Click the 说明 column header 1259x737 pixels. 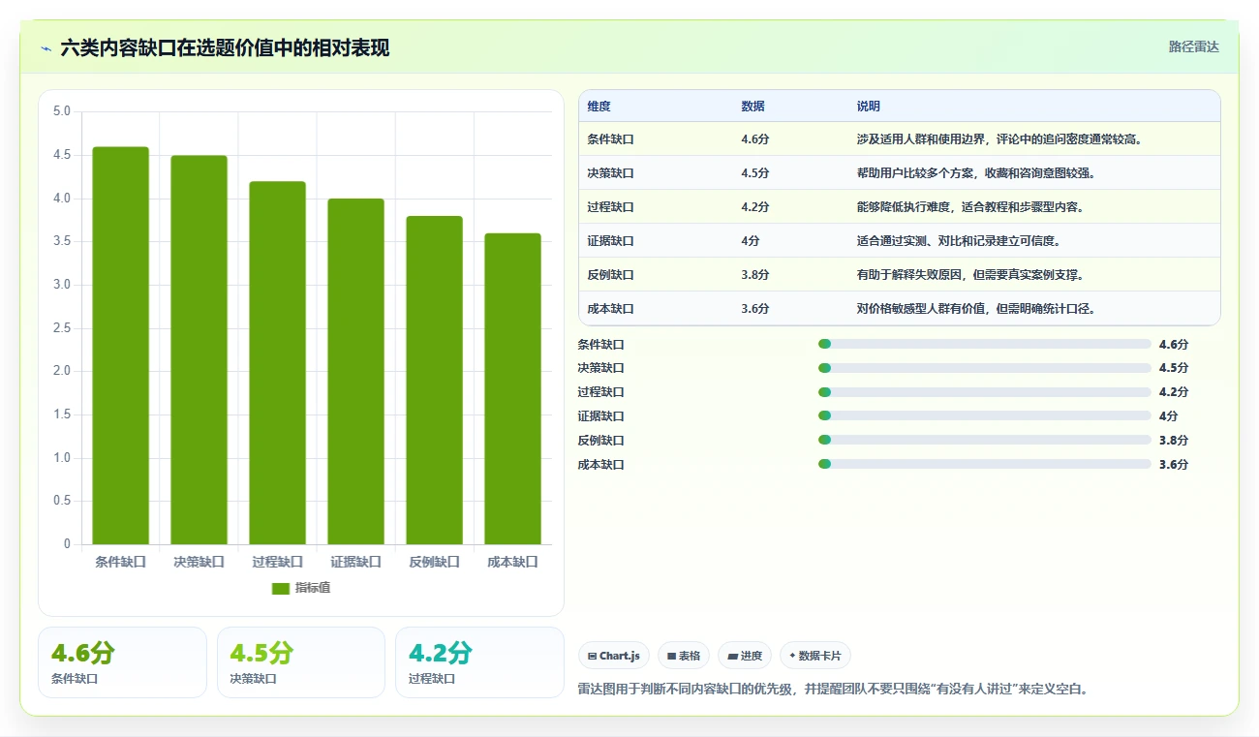pos(869,107)
